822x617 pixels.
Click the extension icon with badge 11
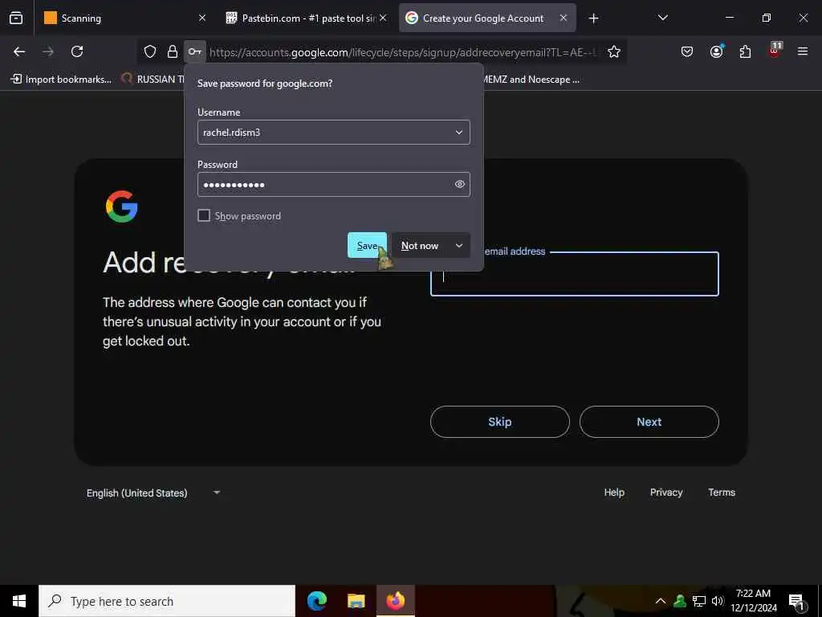point(775,51)
